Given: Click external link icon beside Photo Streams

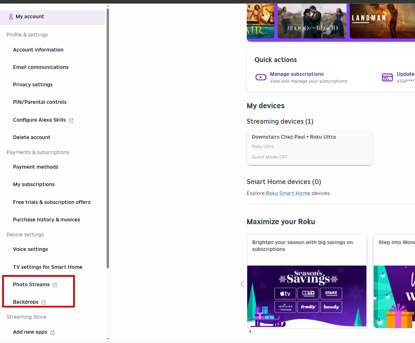Looking at the screenshot, I should pyautogui.click(x=55, y=285).
